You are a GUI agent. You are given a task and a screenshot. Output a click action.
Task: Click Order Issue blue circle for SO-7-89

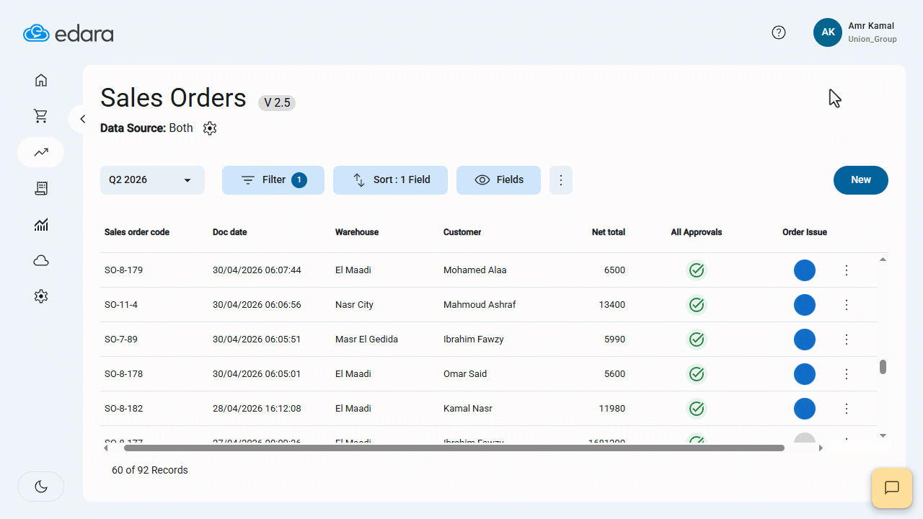coord(805,340)
